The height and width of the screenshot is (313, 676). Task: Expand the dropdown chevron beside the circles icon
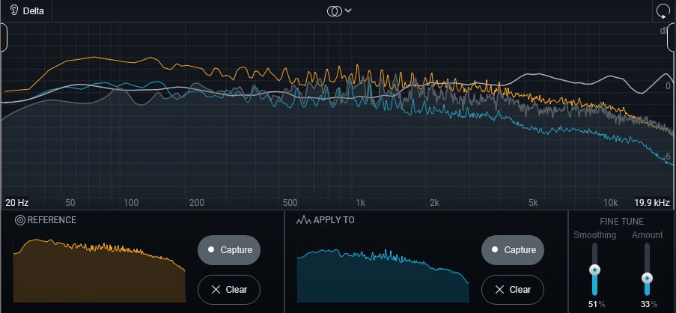point(348,10)
